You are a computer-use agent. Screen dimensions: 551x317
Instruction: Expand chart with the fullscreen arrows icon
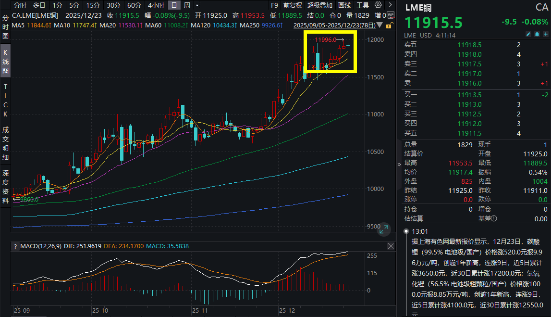click(384, 230)
